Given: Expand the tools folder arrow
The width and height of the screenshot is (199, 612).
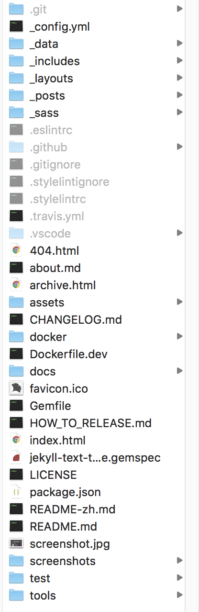Looking at the screenshot, I should 179,595.
